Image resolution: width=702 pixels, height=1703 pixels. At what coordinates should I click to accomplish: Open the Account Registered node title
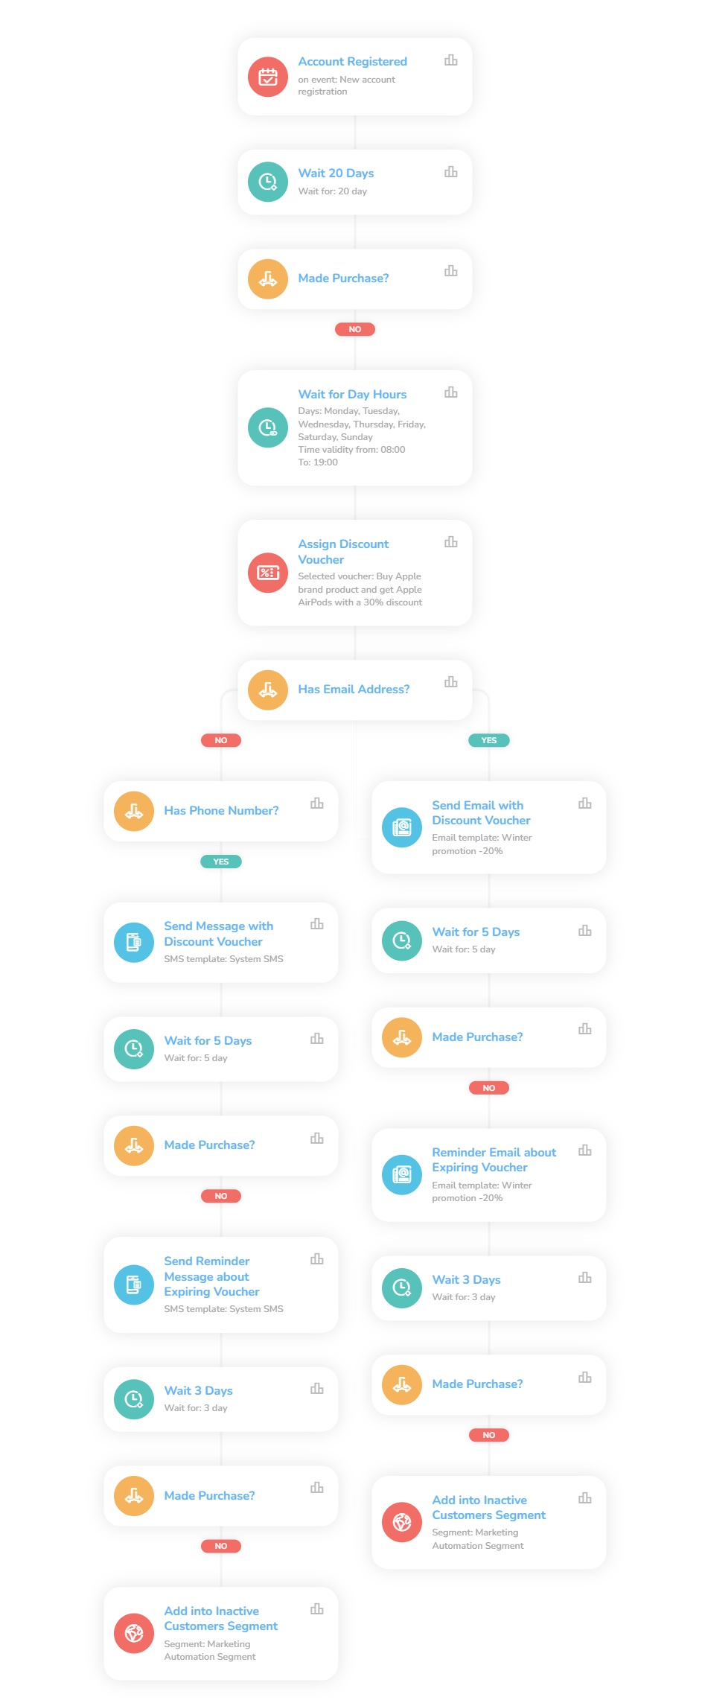click(x=353, y=61)
